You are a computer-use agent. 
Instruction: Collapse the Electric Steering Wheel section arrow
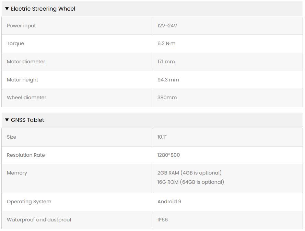click(7, 9)
